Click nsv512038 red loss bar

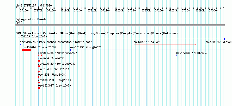(x=39, y=72)
